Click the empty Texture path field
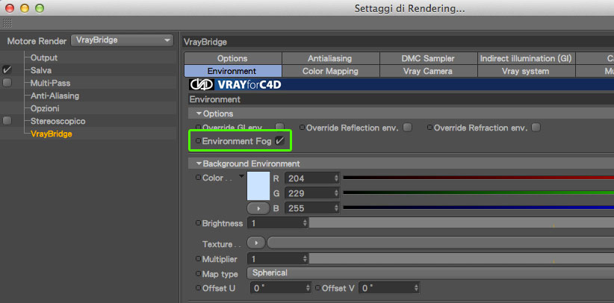Screen dimensions: 614x303 coord(441,243)
